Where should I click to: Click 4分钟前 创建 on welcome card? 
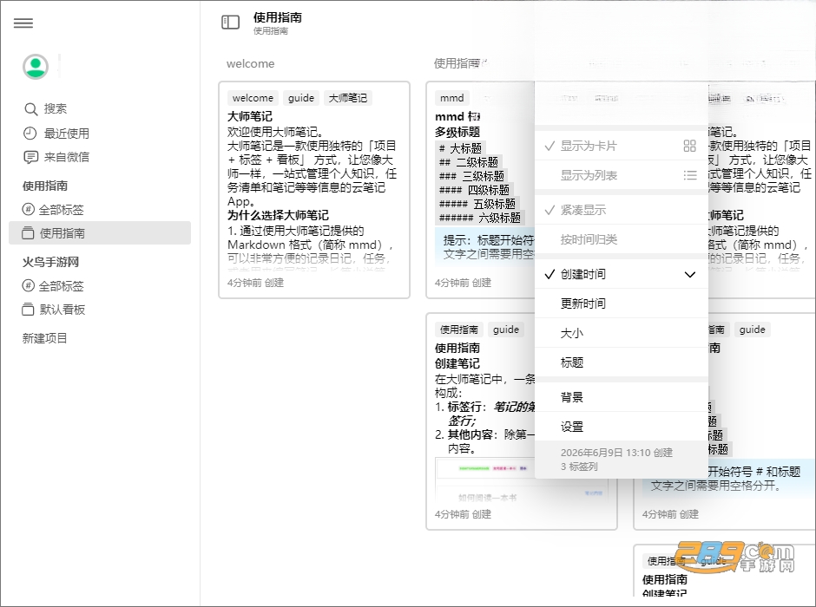(x=255, y=283)
